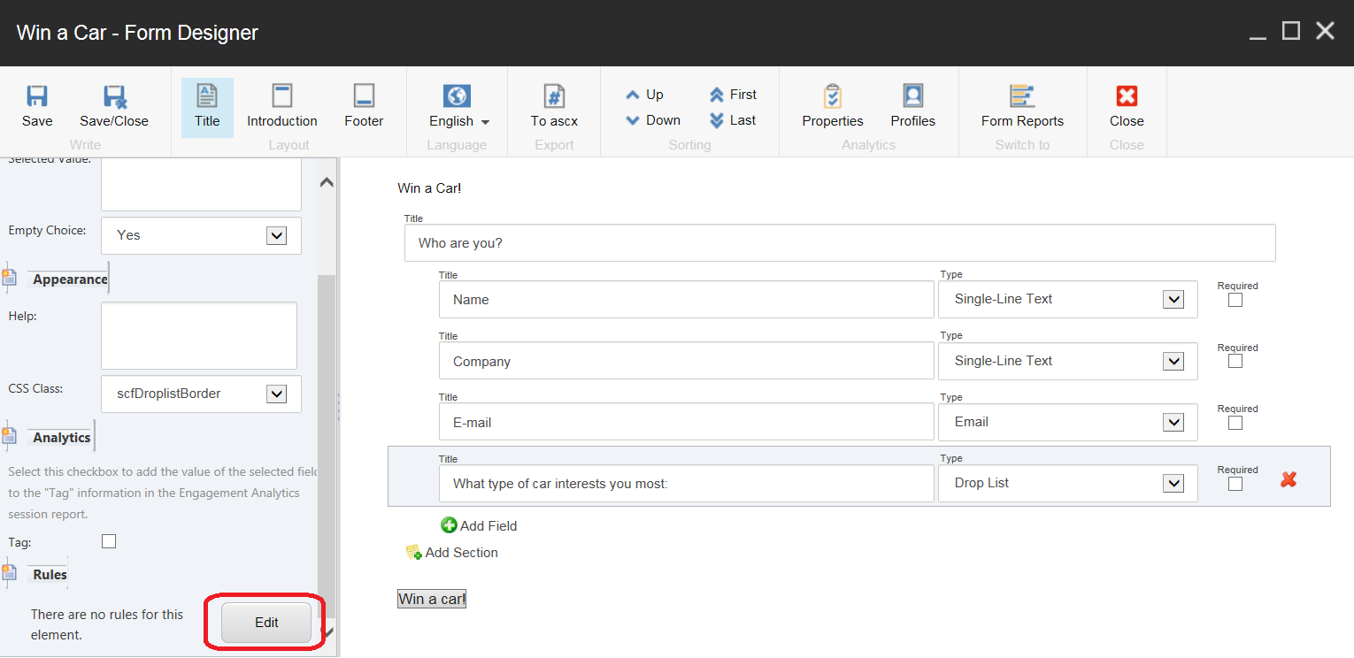The width and height of the screenshot is (1354, 658).
Task: Open the Profiles analytics icon
Action: [x=912, y=97]
